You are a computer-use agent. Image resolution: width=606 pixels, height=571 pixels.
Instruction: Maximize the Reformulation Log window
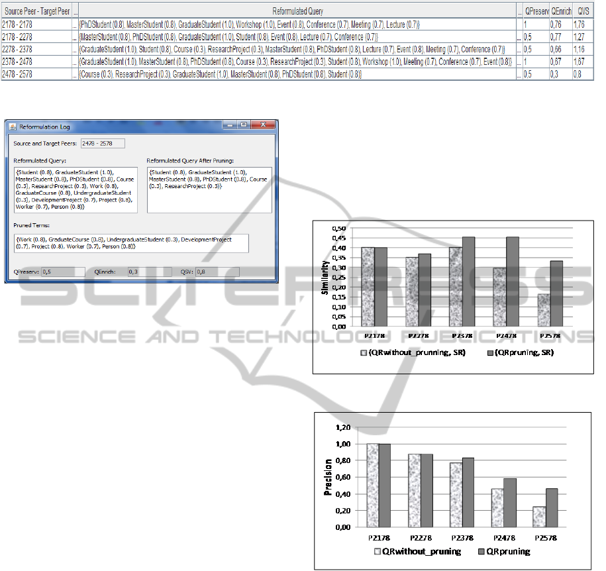[x=243, y=125]
